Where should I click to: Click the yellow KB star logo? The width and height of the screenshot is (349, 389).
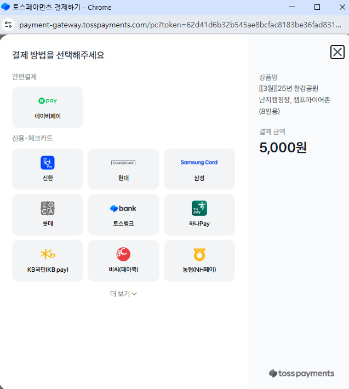pyautogui.click(x=48, y=254)
